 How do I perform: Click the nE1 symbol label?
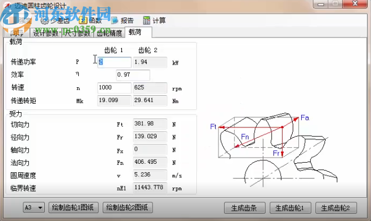click(x=121, y=188)
